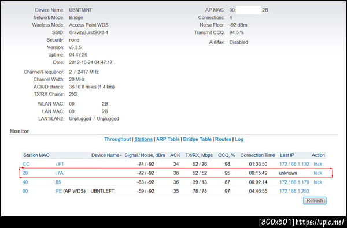
Task: Select the device name UBNTMINT
Action: [80, 10]
